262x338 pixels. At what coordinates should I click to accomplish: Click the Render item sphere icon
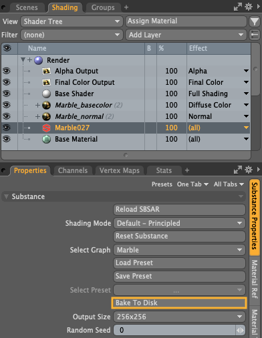(38, 60)
